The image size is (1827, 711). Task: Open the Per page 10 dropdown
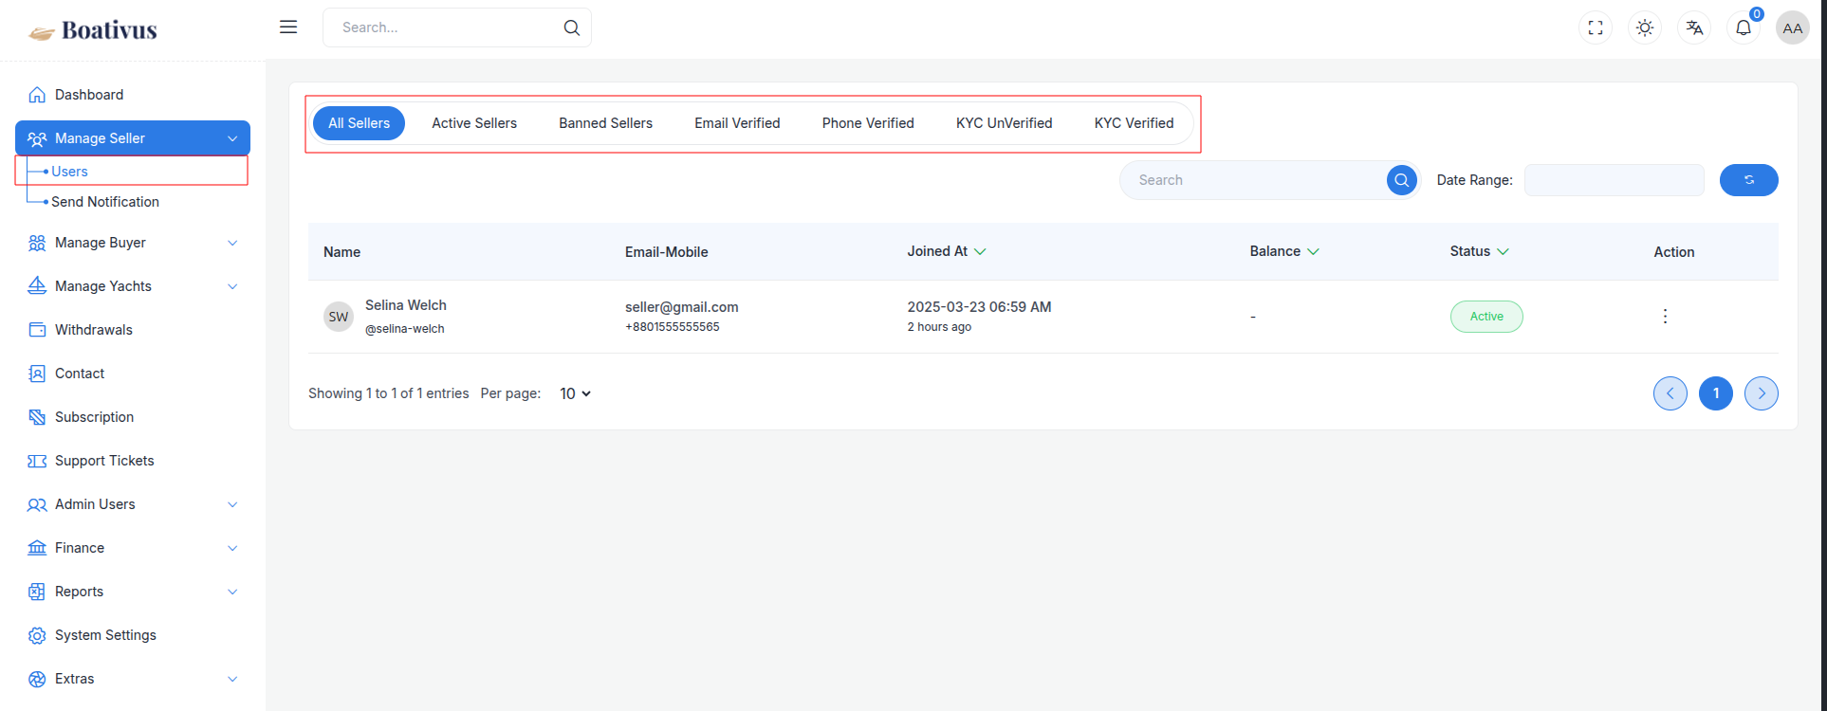click(x=575, y=393)
